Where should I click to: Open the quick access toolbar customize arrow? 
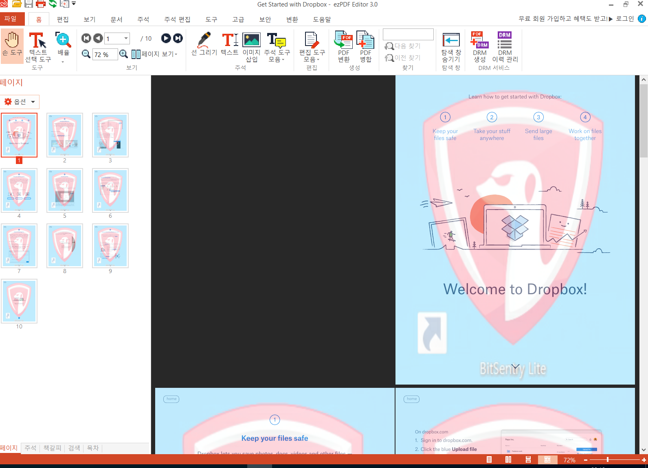[74, 4]
